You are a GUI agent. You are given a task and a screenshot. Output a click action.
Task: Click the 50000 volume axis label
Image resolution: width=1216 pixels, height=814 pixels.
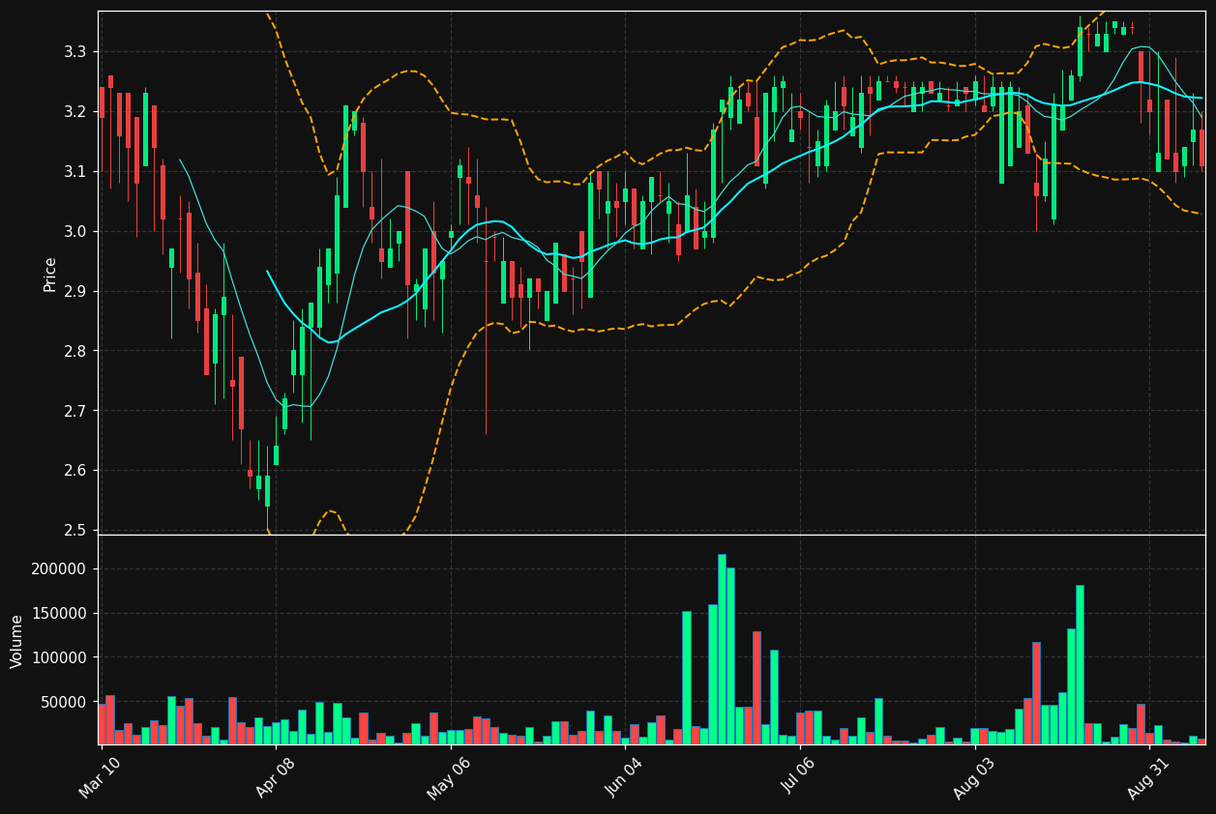coord(63,702)
